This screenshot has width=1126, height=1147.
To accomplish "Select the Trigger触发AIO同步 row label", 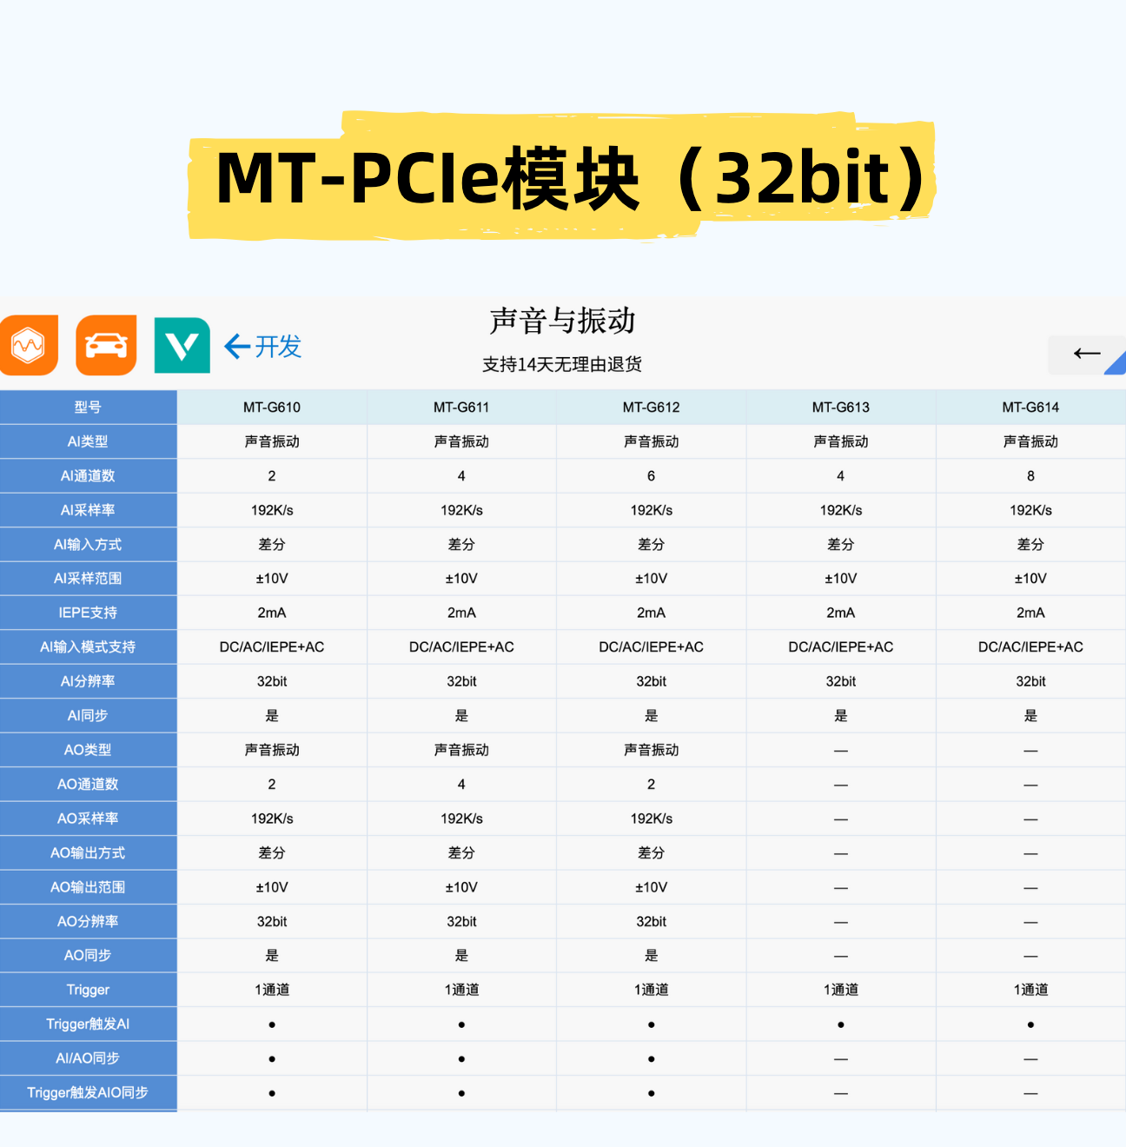I will tap(88, 1093).
